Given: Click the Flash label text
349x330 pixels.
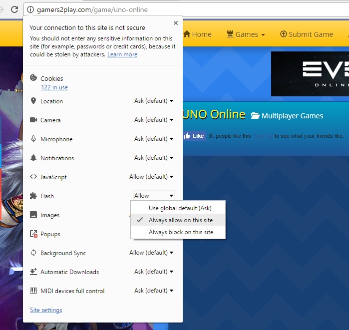Looking at the screenshot, I should (47, 196).
